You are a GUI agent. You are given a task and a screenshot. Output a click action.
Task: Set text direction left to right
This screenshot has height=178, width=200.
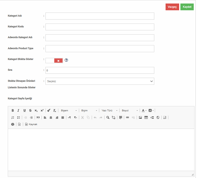(69, 117)
